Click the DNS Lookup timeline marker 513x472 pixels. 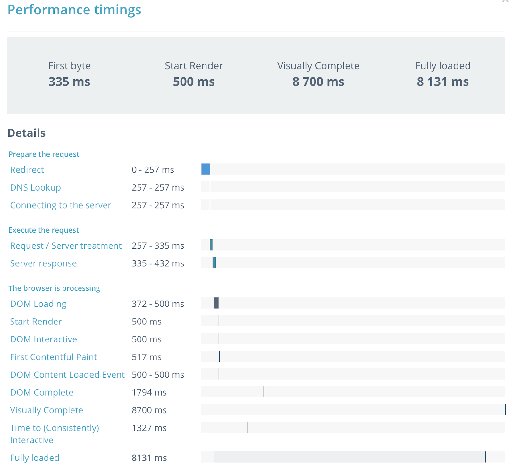210,187
